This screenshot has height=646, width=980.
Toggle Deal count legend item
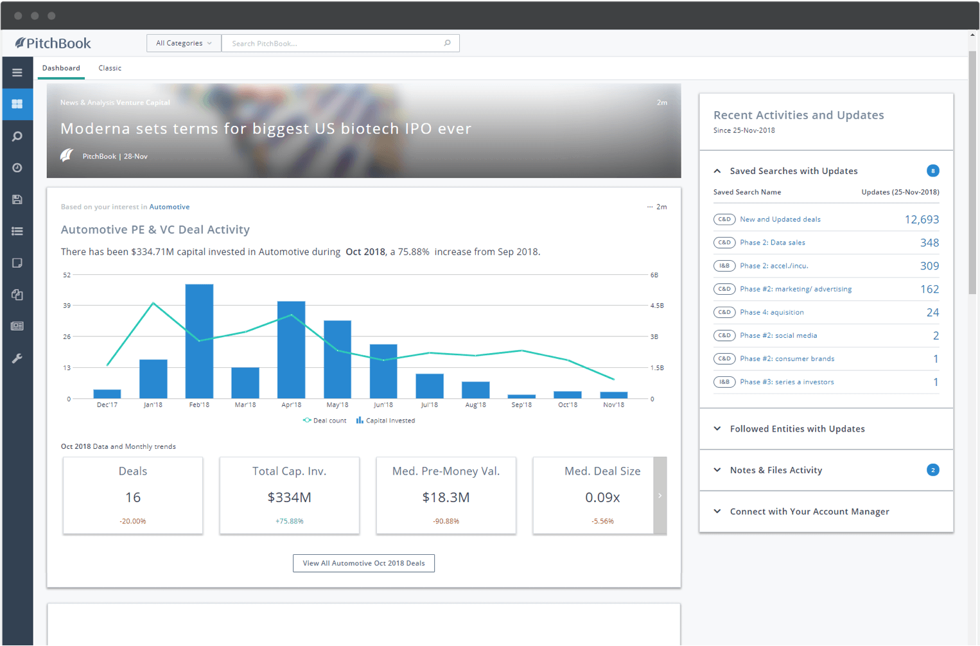pos(324,421)
